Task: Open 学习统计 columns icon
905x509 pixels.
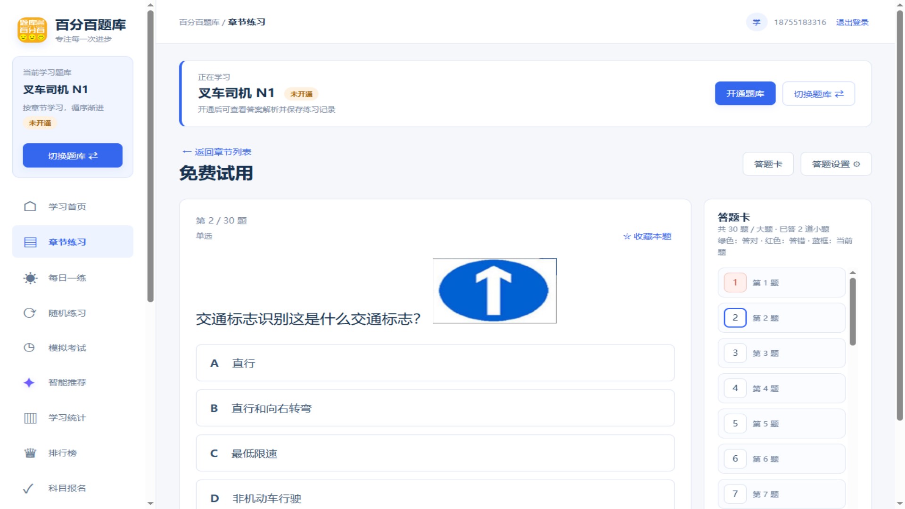Action: point(30,418)
